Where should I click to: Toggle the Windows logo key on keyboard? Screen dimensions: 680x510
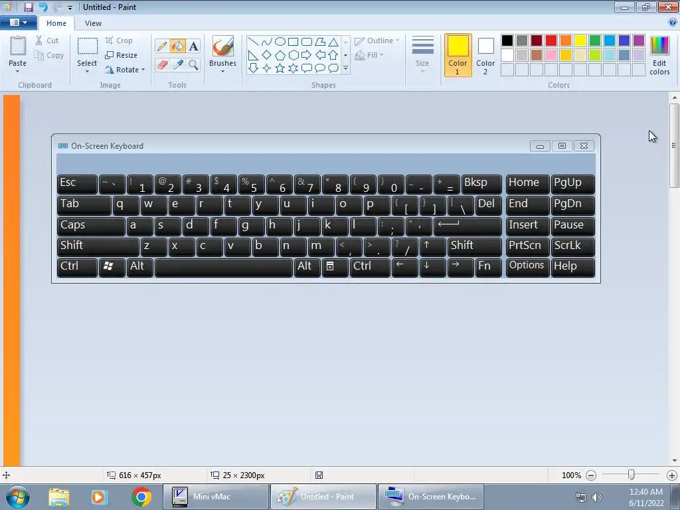pos(112,267)
